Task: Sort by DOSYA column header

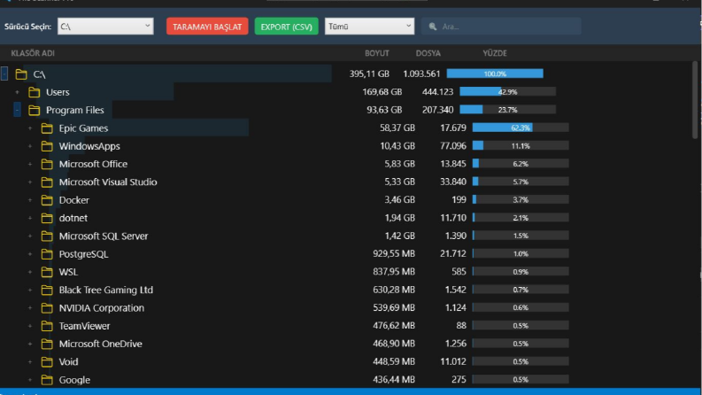Action: pyautogui.click(x=428, y=53)
